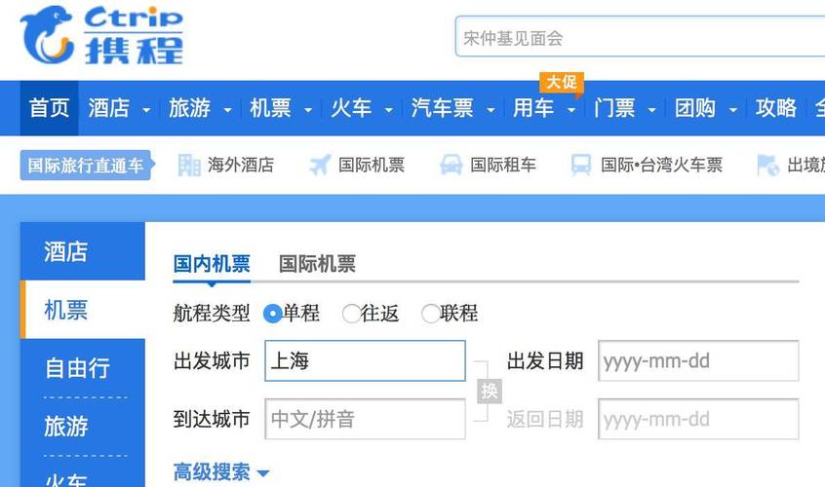Open 团购 in the navigation bar
Viewport: 825px width, 487px height.
695,108
